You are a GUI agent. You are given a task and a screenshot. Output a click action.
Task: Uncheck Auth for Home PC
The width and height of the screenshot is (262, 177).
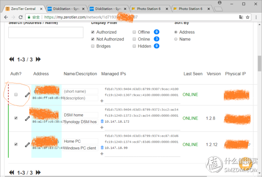point(16,144)
